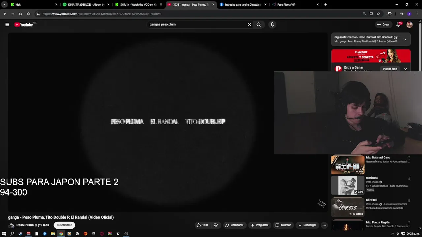Click the Preguntar button

[x=259, y=225]
